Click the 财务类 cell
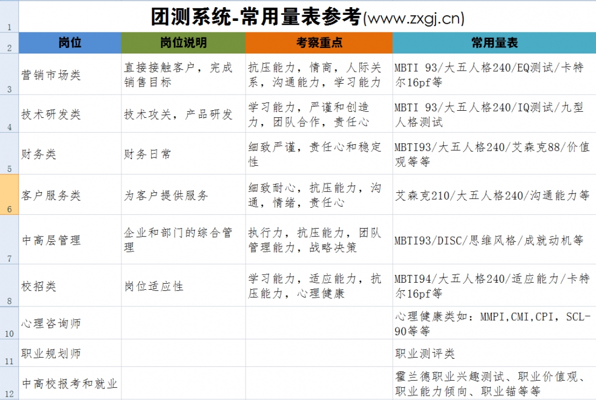596x400 pixels. point(70,154)
